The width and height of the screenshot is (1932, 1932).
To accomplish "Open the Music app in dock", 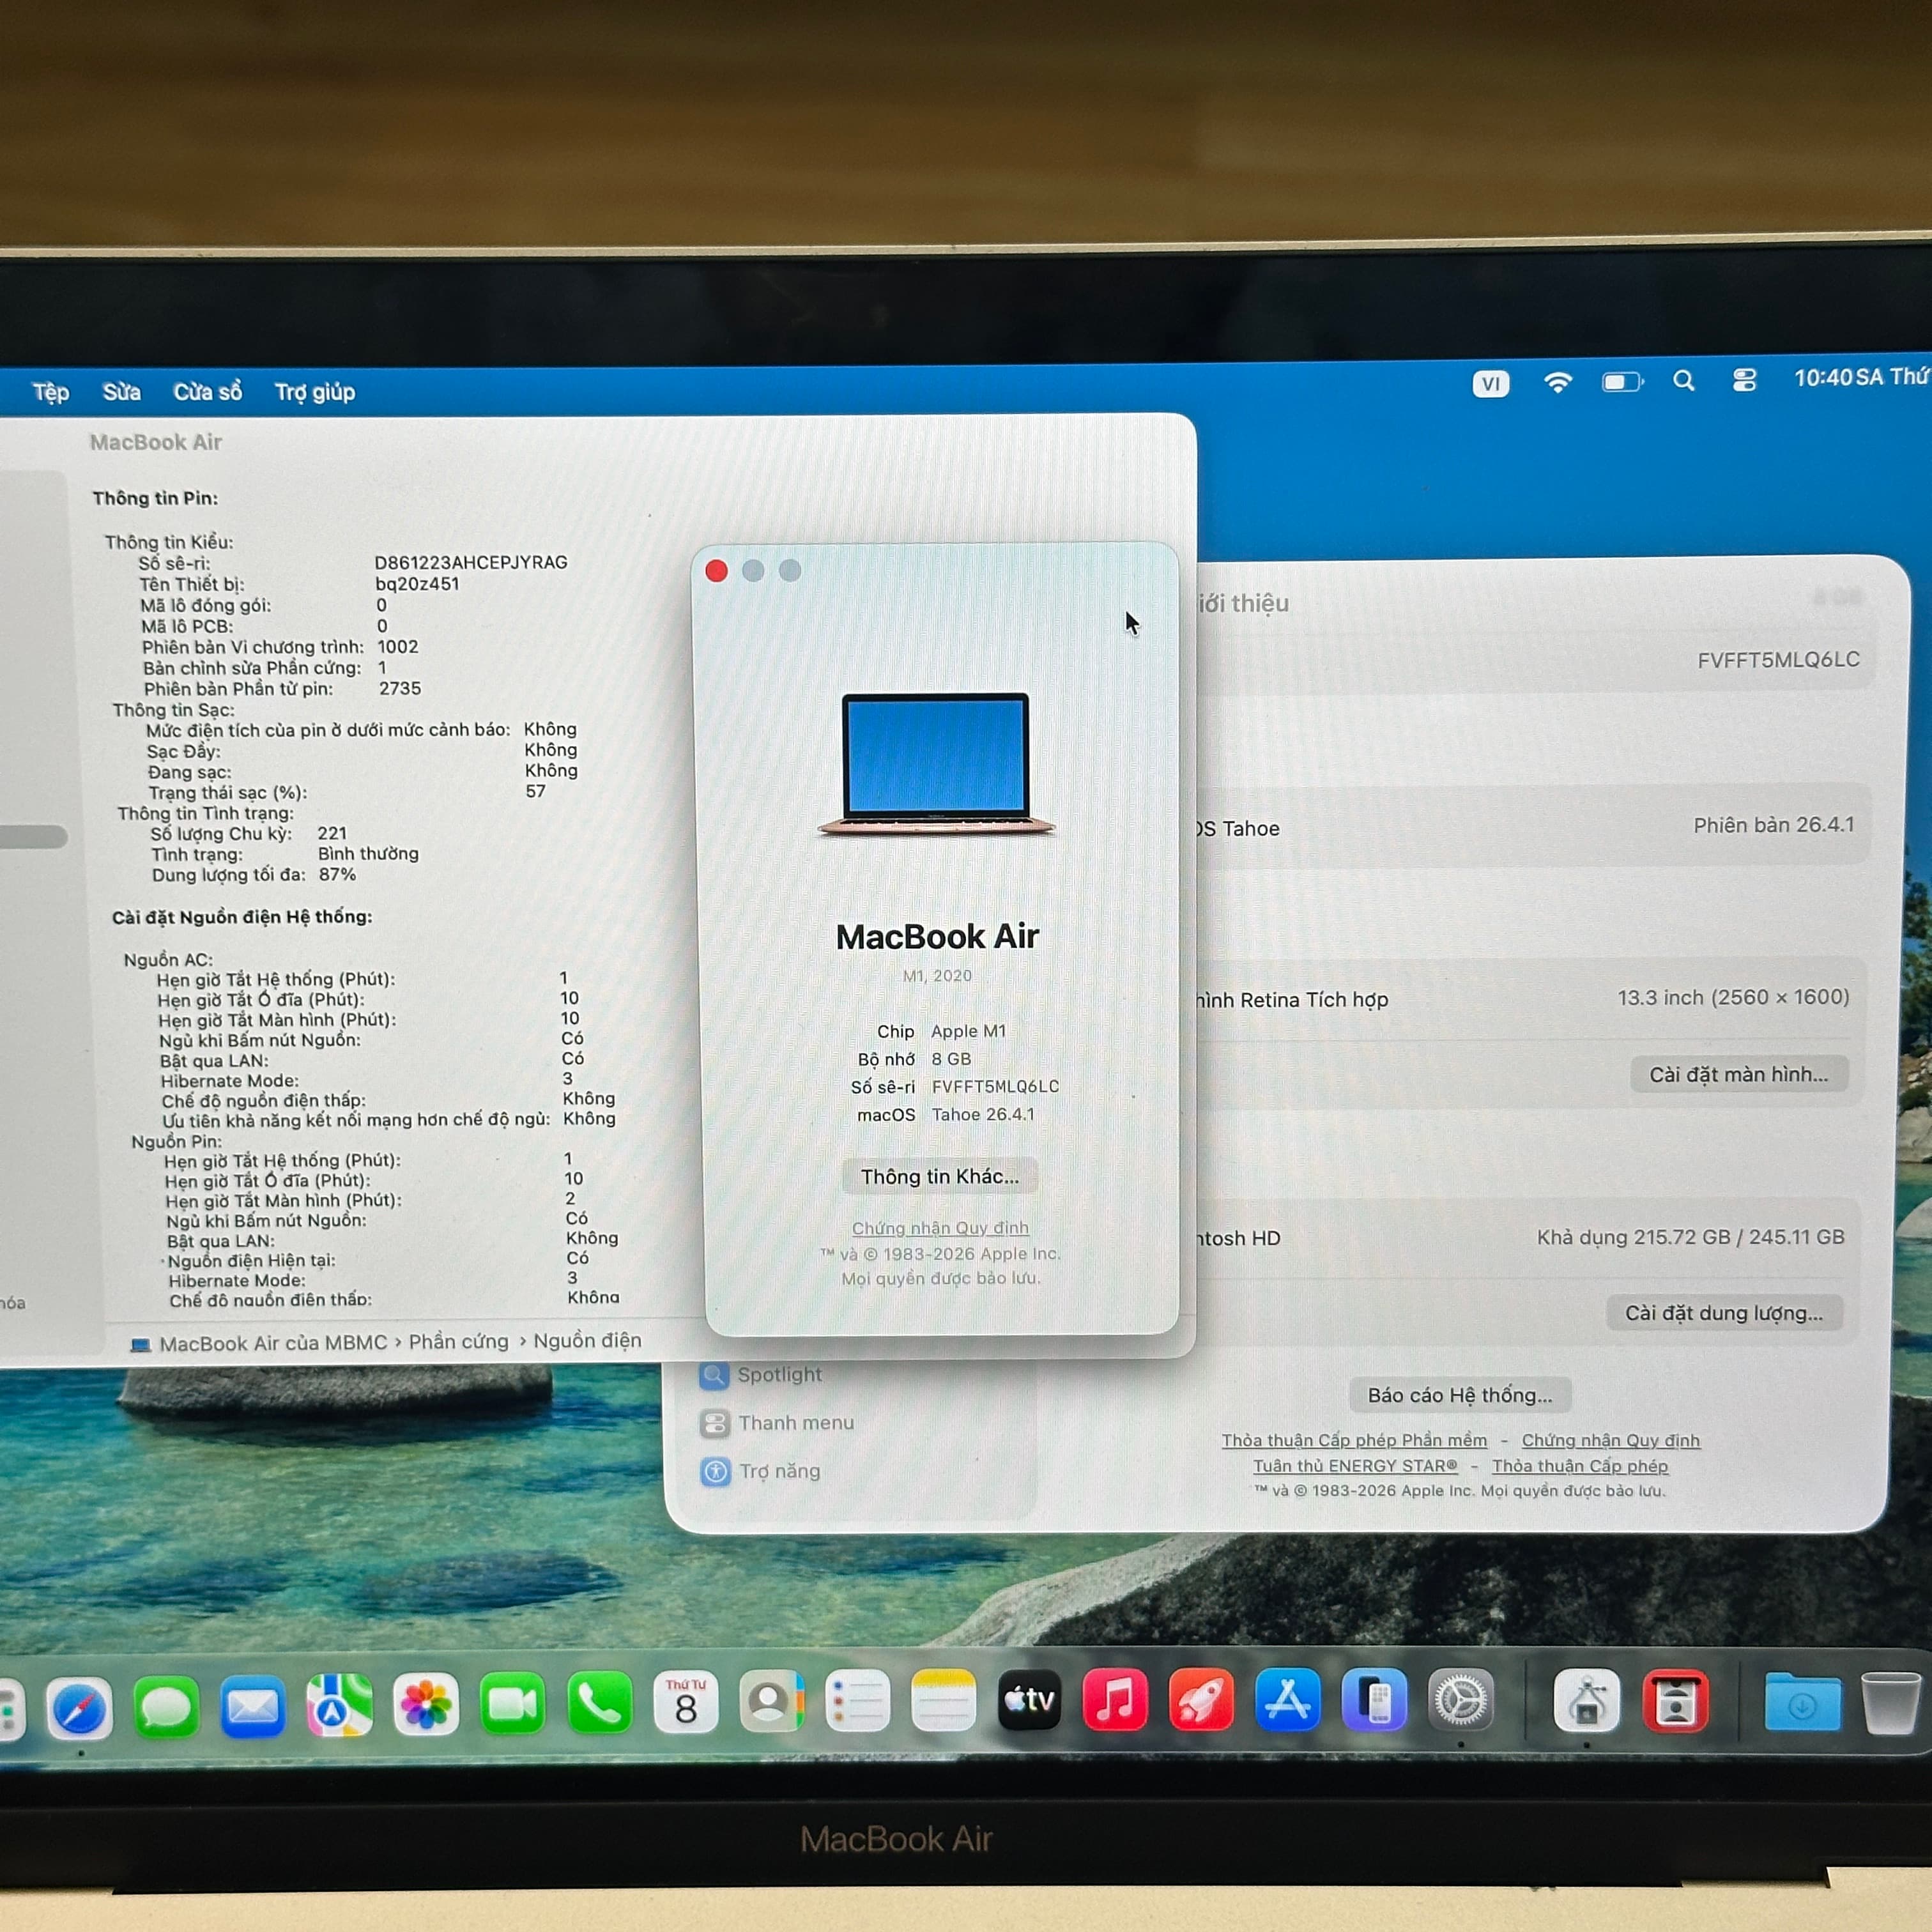I will point(1115,1699).
